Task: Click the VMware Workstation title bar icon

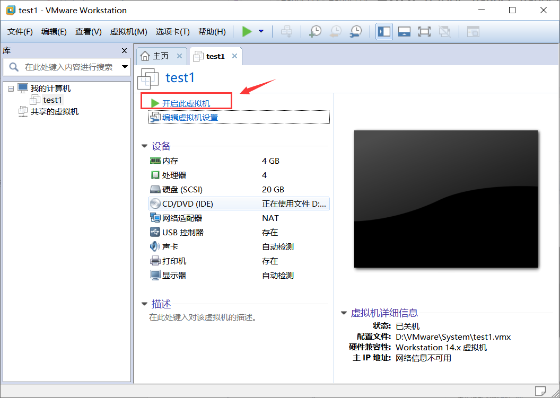Action: (11, 10)
